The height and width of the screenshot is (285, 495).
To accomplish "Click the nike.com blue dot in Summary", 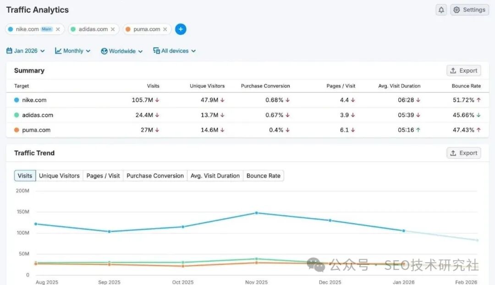I will click(x=17, y=100).
